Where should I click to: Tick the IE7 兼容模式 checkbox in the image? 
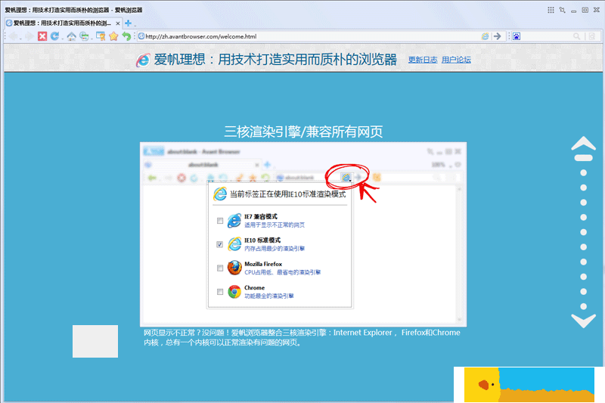(x=220, y=221)
